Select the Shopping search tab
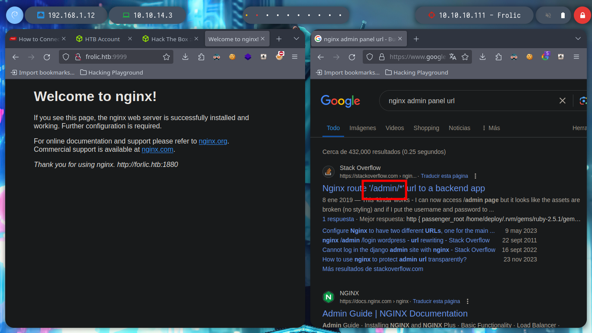Image resolution: width=592 pixels, height=333 pixels. pos(426,128)
